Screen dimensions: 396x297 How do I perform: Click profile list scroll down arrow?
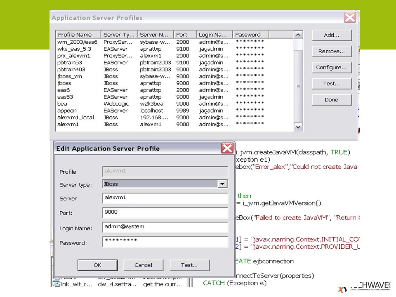coord(298,127)
